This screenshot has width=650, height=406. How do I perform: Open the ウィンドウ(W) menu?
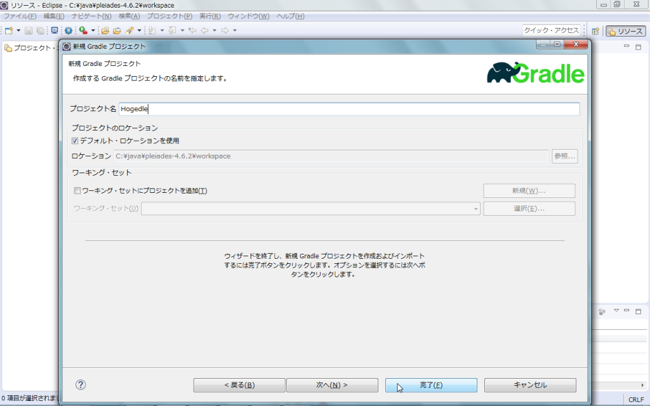coord(248,16)
